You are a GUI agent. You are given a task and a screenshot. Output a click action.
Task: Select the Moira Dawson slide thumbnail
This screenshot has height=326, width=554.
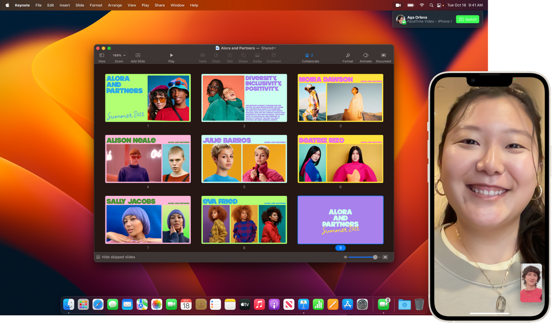click(340, 98)
